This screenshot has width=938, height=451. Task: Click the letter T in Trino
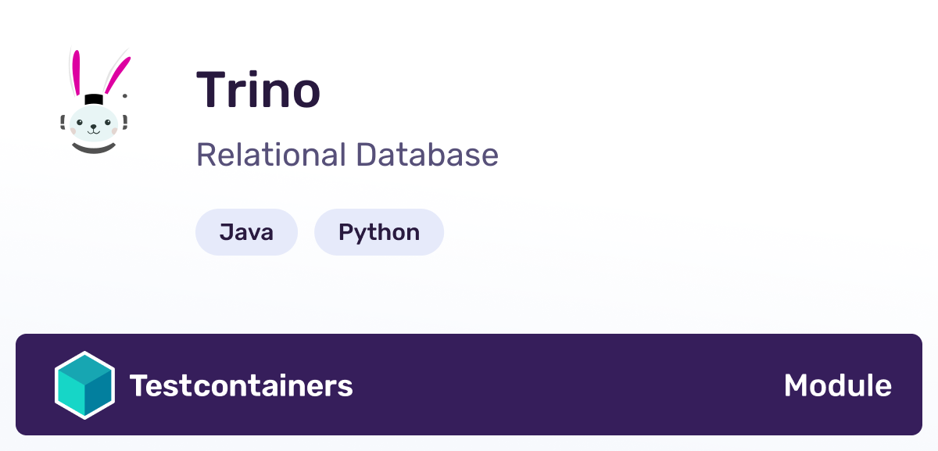point(213,90)
